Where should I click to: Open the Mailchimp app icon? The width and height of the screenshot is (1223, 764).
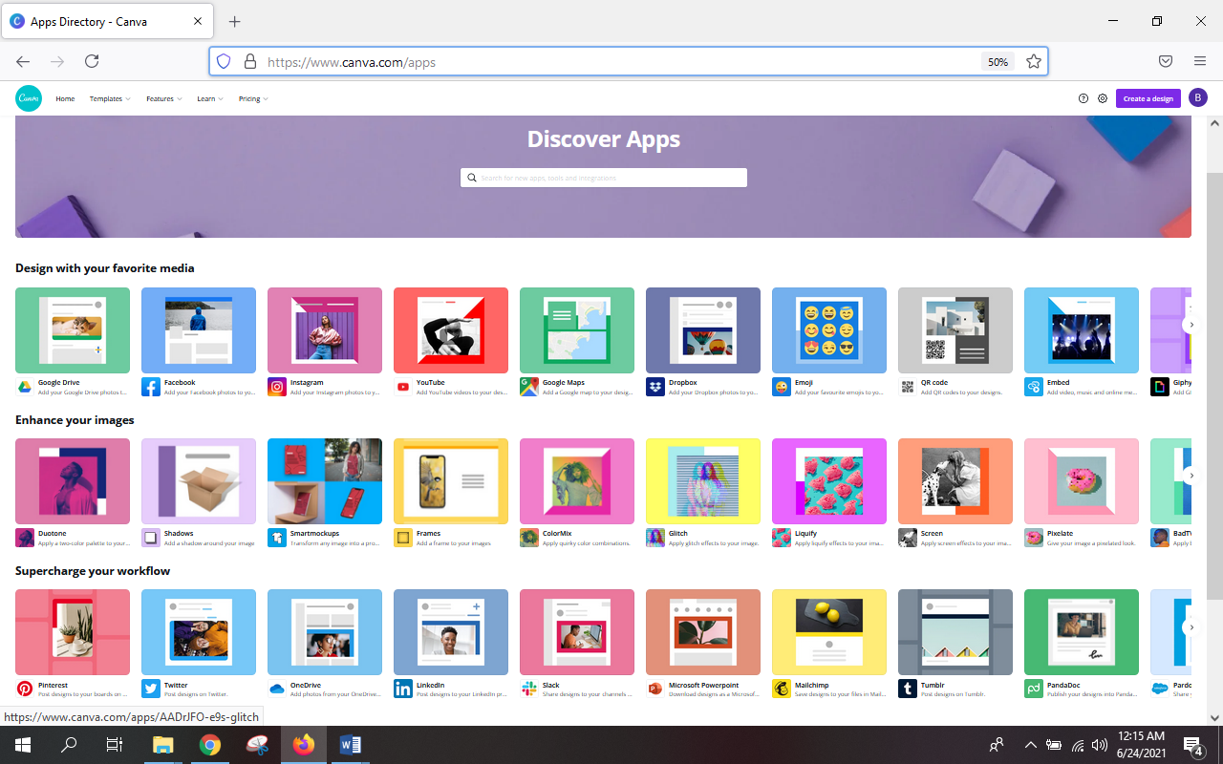[x=782, y=689]
